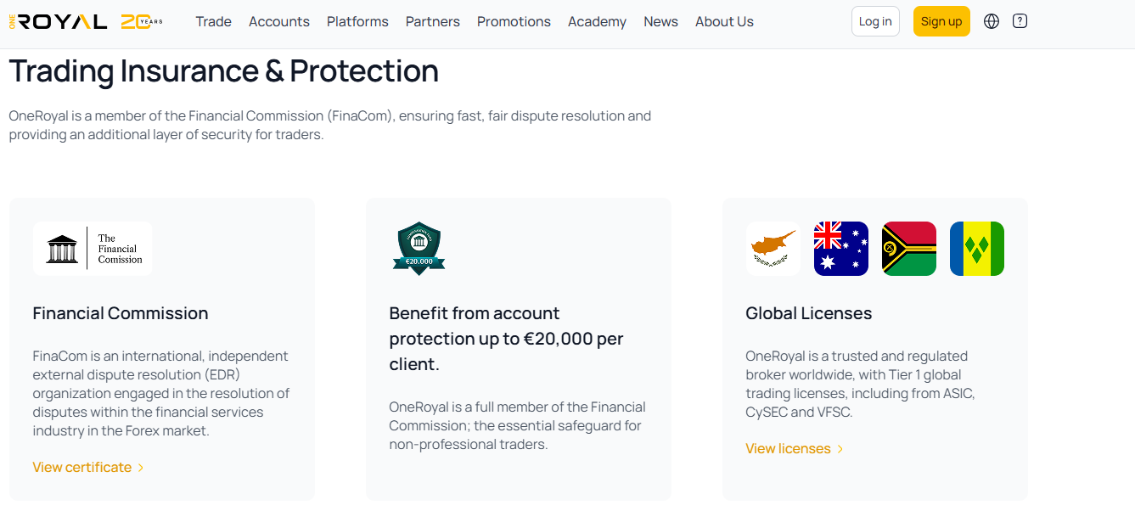The width and height of the screenshot is (1135, 511).
Task: Expand the Platforms navigation menu
Action: (x=357, y=22)
